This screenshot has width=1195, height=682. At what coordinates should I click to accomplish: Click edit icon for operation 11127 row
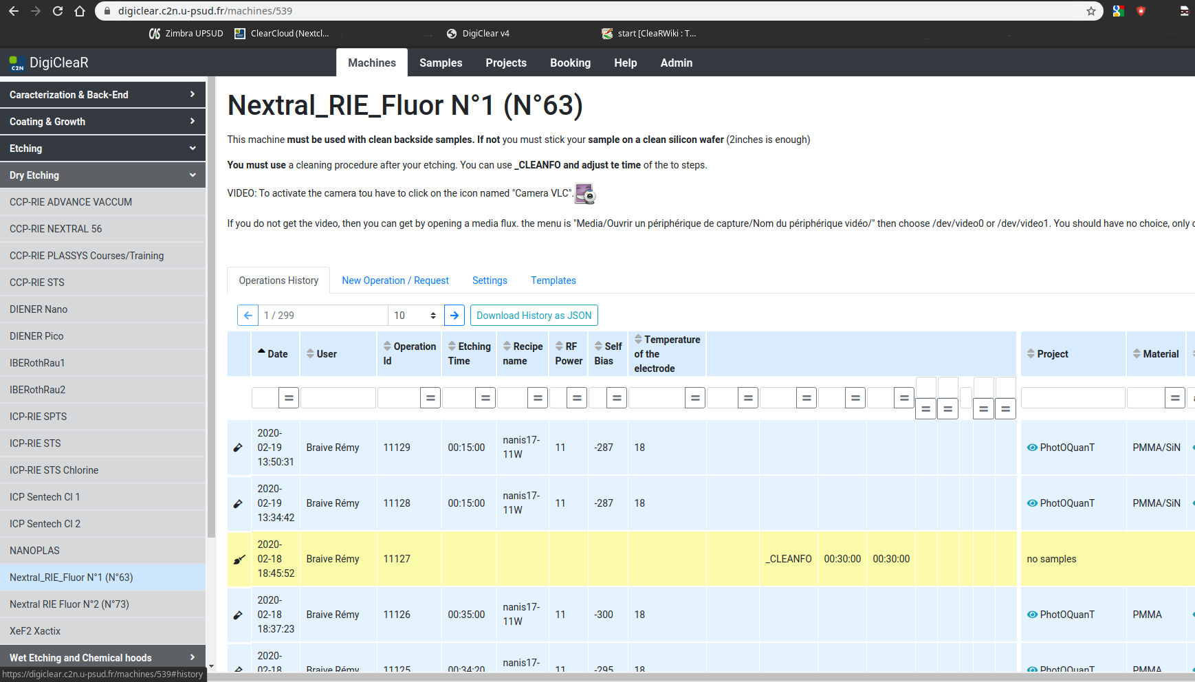(x=239, y=559)
